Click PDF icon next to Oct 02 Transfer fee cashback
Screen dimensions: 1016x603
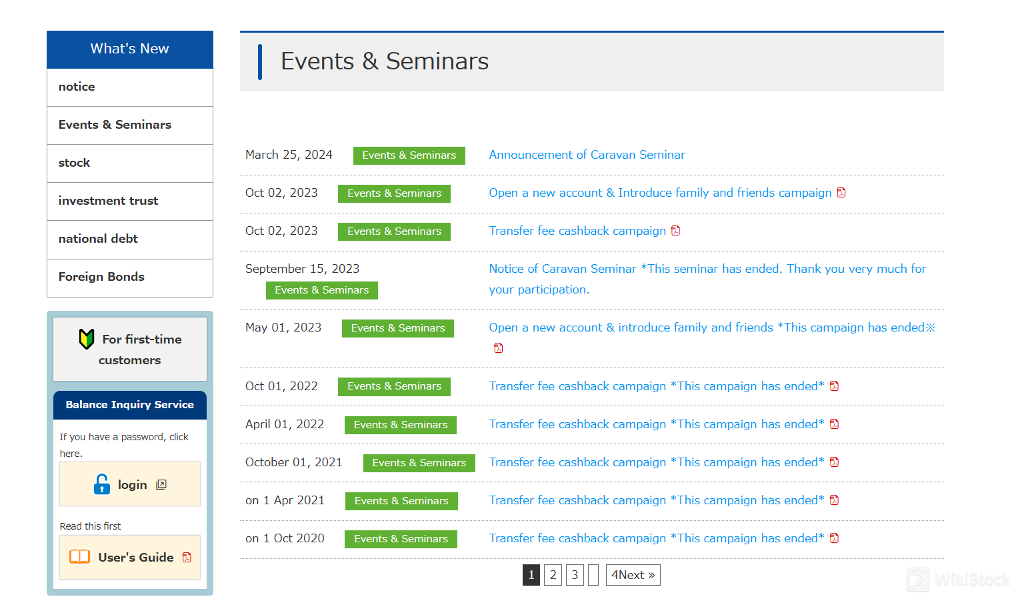pyautogui.click(x=675, y=231)
